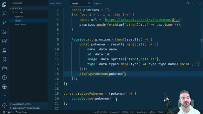Open the Source Control view
203x114 pixels.
[4, 23]
